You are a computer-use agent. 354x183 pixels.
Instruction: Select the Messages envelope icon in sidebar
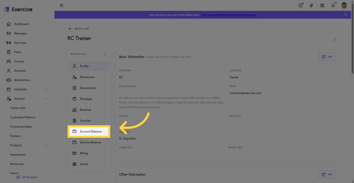[x=9, y=33]
